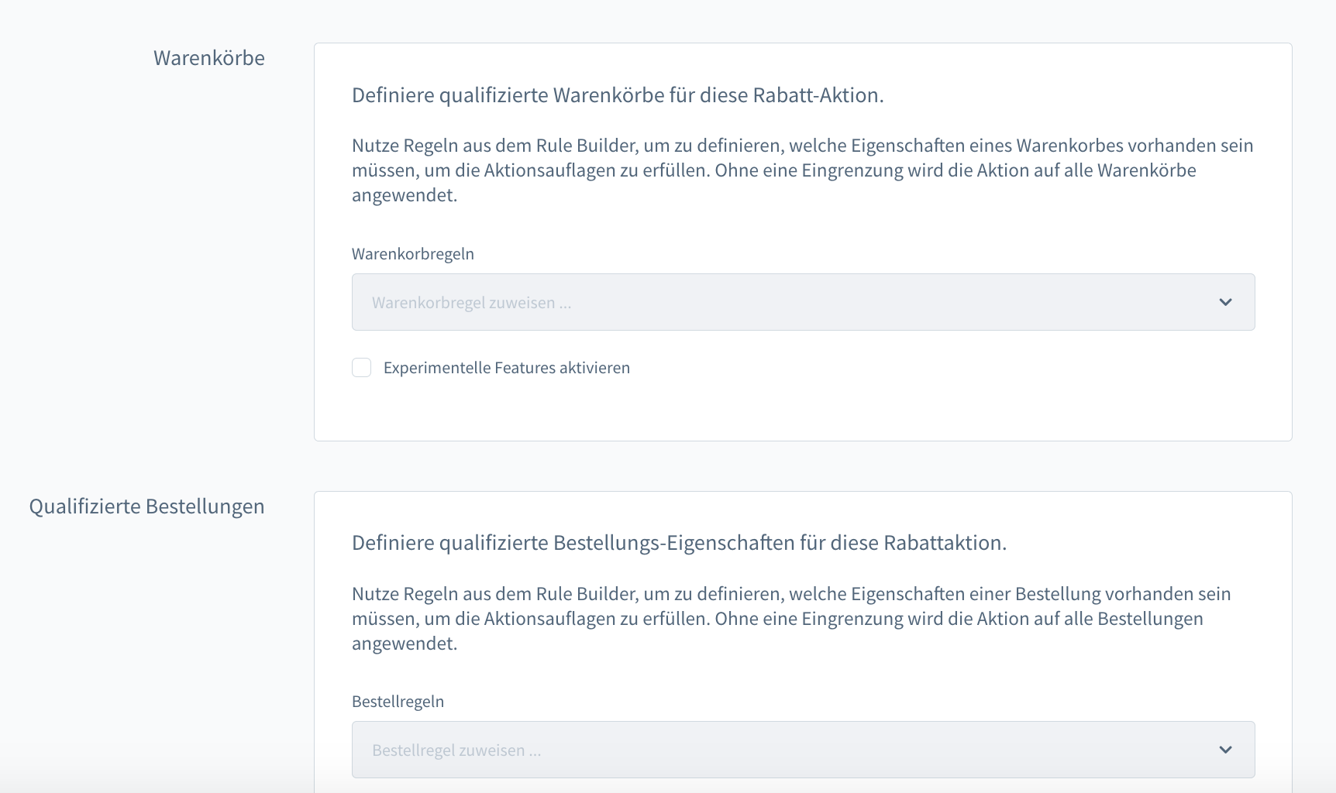Select the 'Warenkörbe' section title

point(209,58)
